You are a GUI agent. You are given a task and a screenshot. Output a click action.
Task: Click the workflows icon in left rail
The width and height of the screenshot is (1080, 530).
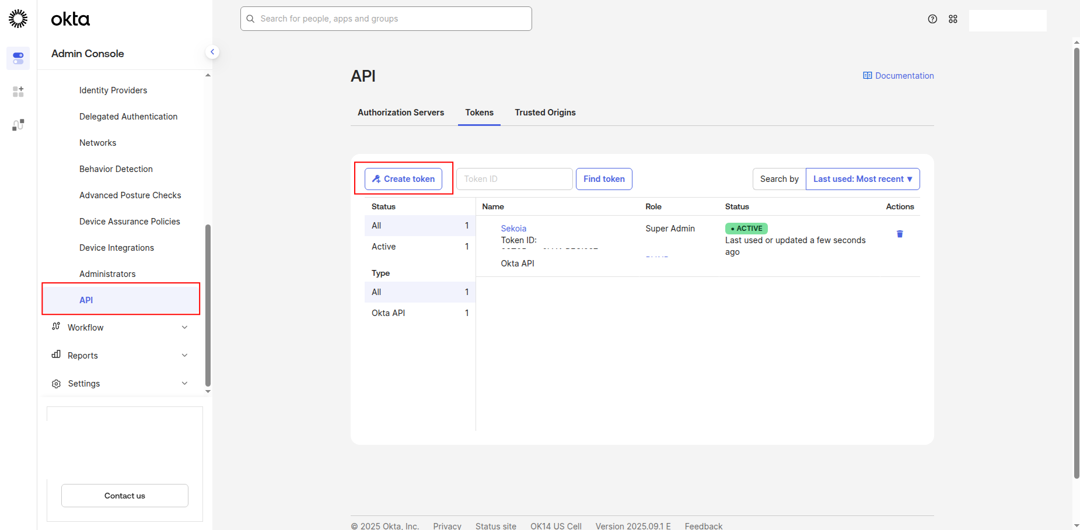(x=18, y=125)
